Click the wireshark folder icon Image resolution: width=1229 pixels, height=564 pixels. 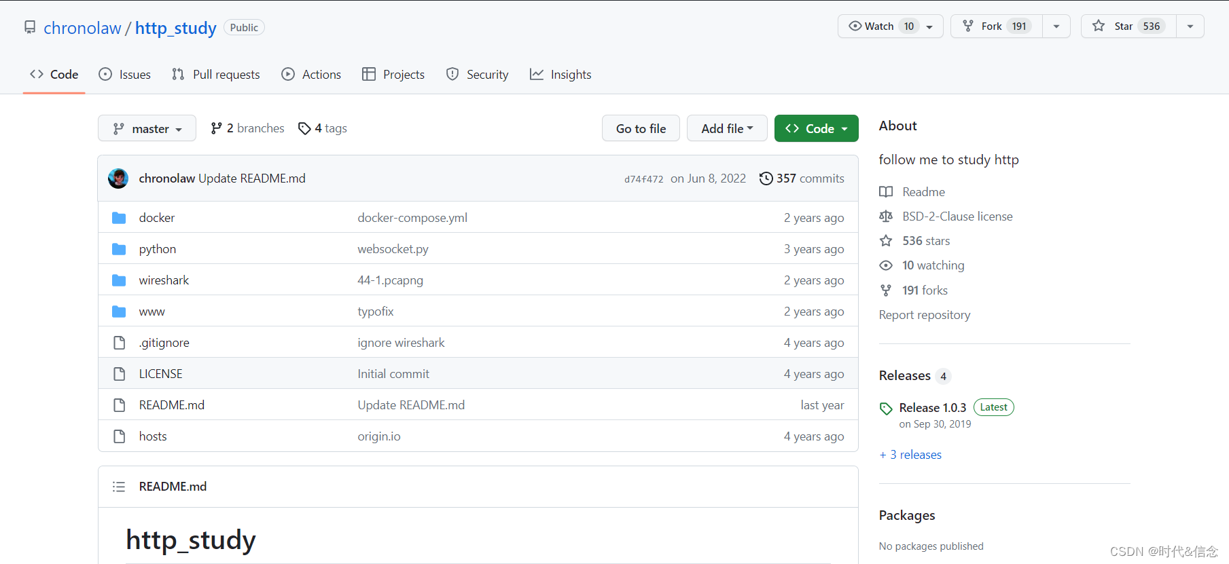[119, 280]
